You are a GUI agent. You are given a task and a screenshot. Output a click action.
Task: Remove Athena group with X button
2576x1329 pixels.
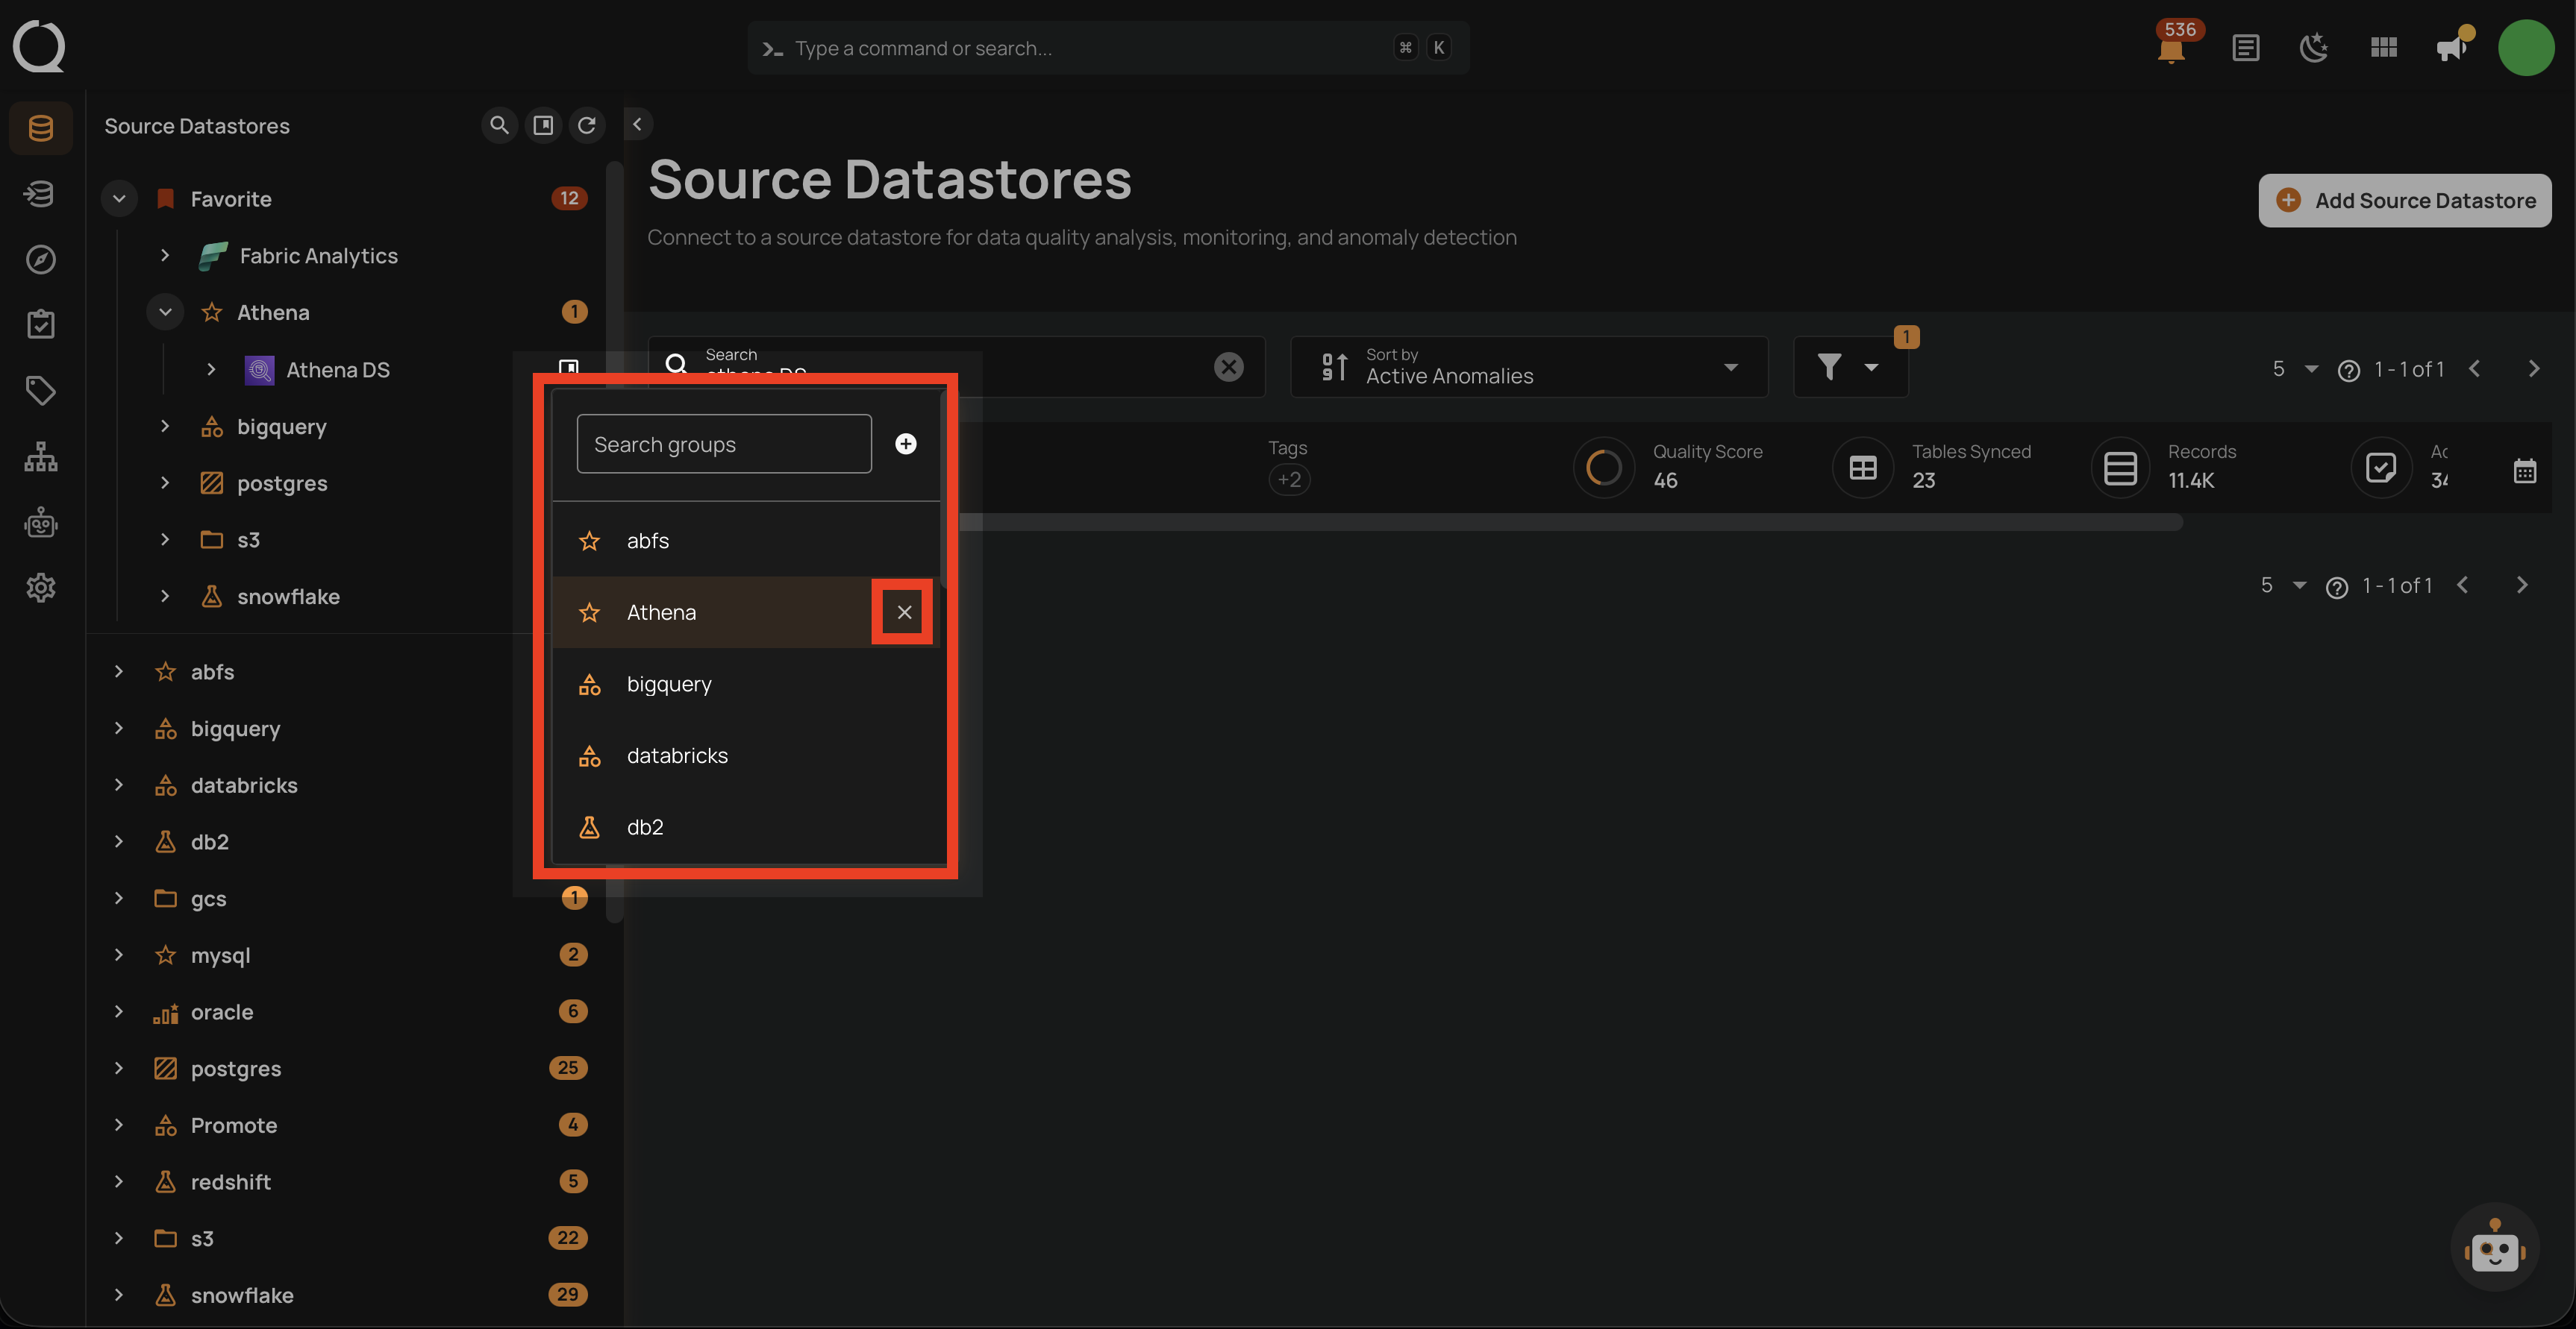[x=904, y=612]
